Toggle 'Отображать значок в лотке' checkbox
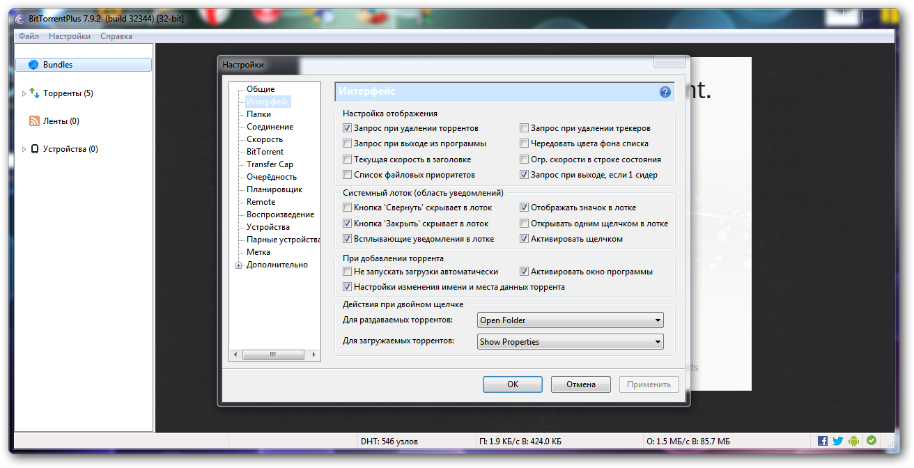Viewport: 914px width, 468px height. [x=525, y=208]
